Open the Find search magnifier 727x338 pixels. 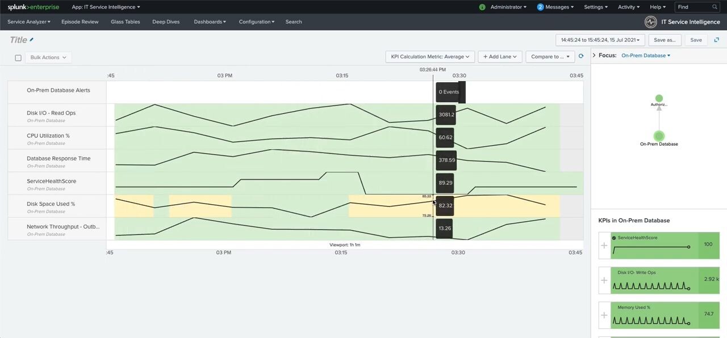point(714,7)
